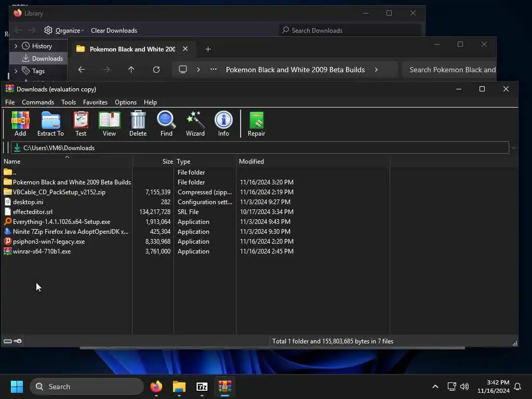532x399 pixels.
Task: Click the address path field C:\Users\VM6\Downloads
Action: (260, 148)
